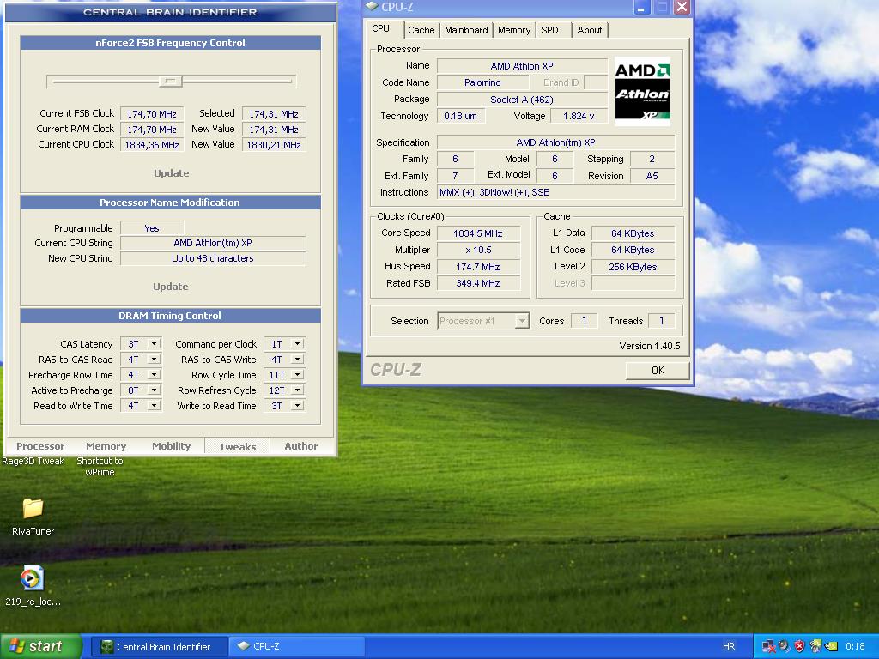Click the Current FSB Clock value 174,70 MHz
The width and height of the screenshot is (879, 659).
coord(152,114)
